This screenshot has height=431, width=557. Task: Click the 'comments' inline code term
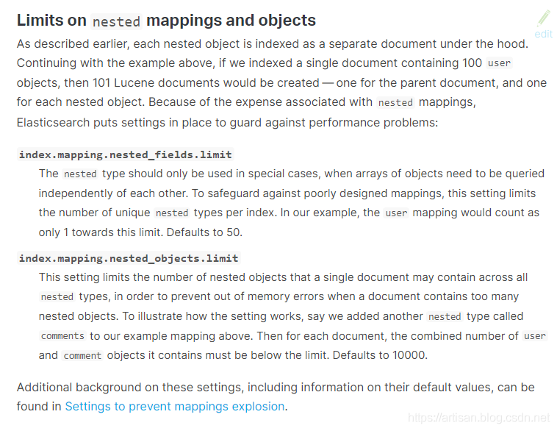tap(62, 336)
